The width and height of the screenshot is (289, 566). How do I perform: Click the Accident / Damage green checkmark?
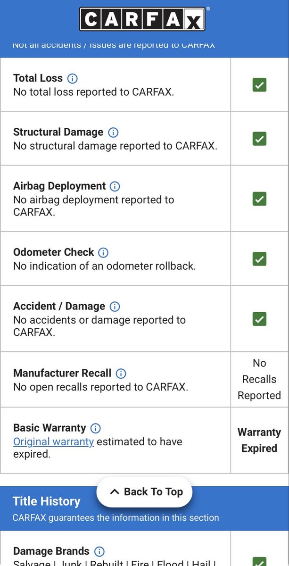pyautogui.click(x=259, y=319)
